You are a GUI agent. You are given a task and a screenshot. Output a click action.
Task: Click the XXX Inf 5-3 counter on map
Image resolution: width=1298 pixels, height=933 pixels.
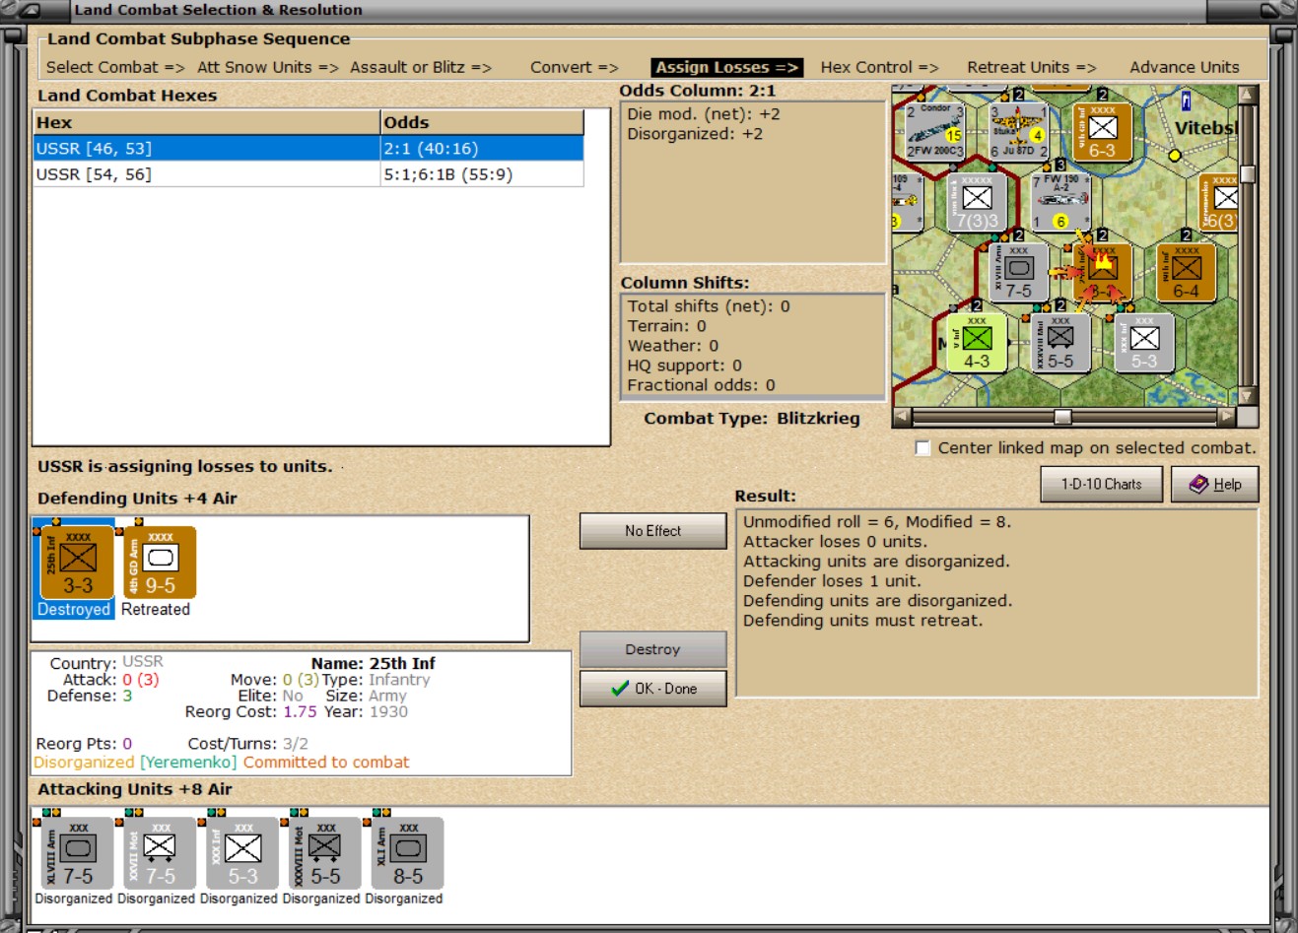[x=1143, y=343]
